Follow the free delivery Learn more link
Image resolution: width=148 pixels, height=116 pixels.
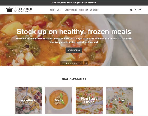89,3
